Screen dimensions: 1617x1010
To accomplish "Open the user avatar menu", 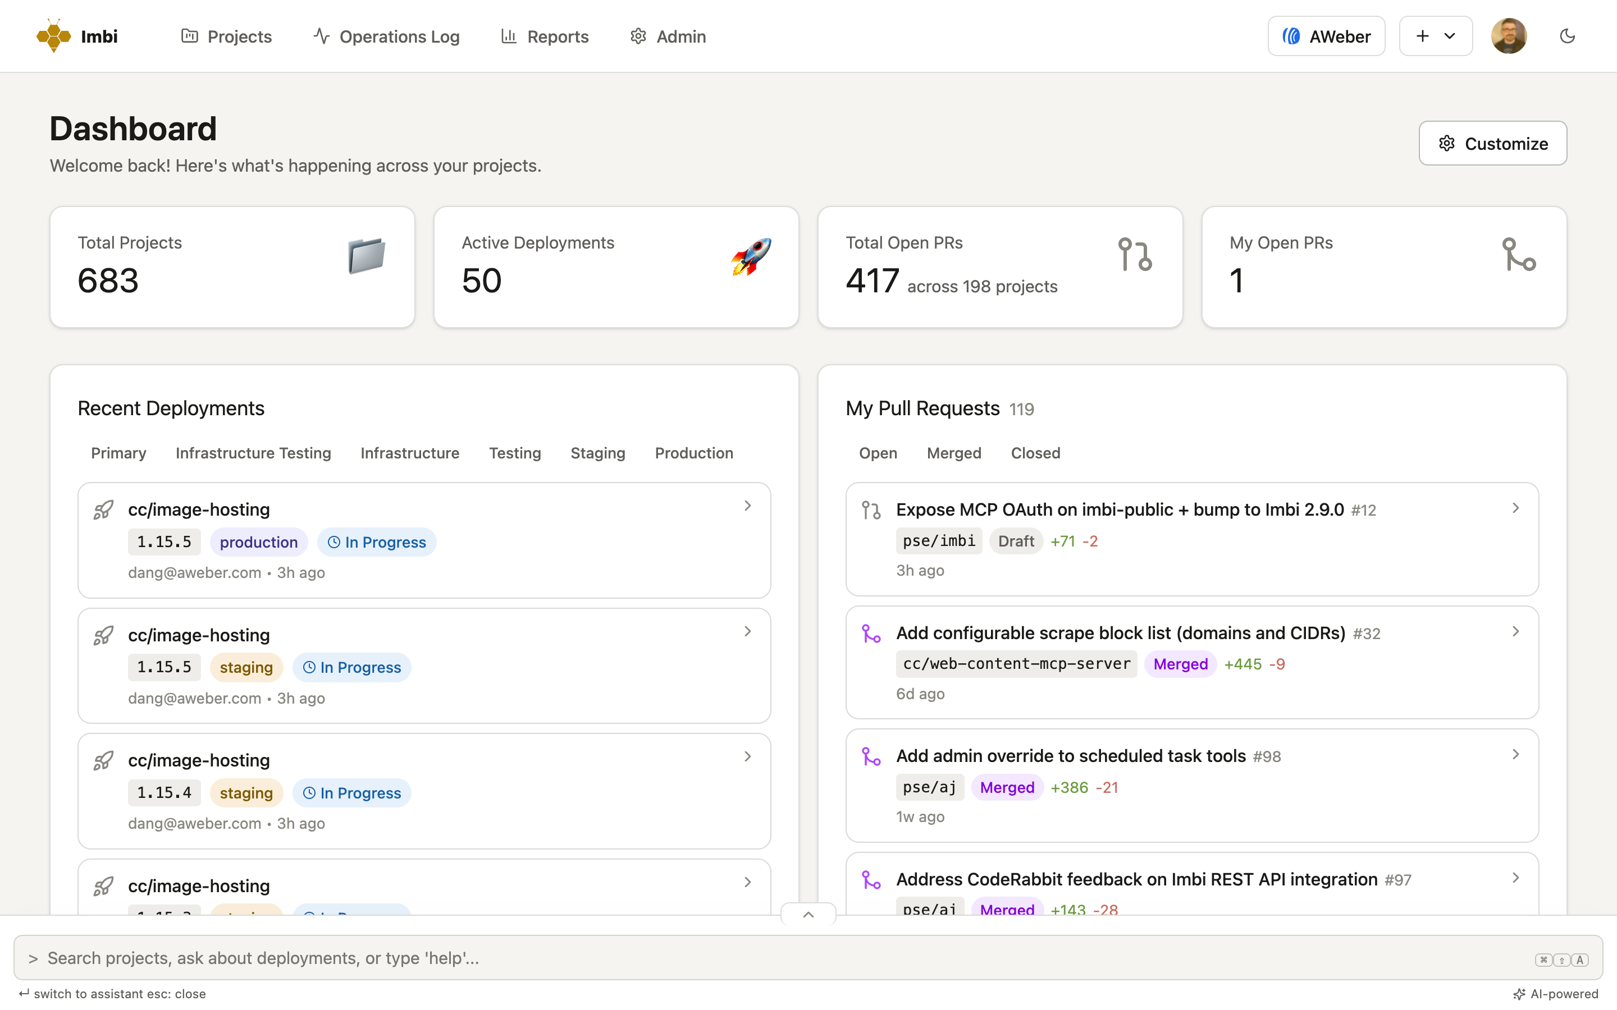I will (1509, 36).
